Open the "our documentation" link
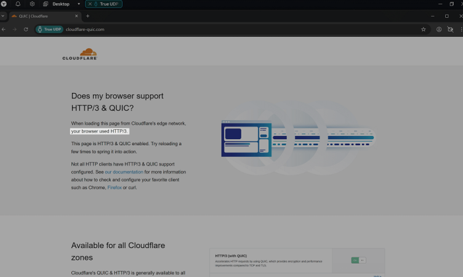The width and height of the screenshot is (463, 277). pos(124,172)
